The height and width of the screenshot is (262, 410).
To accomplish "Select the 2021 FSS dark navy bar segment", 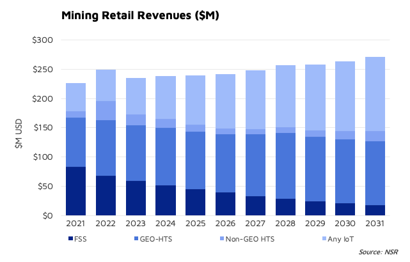I will click(75, 191).
